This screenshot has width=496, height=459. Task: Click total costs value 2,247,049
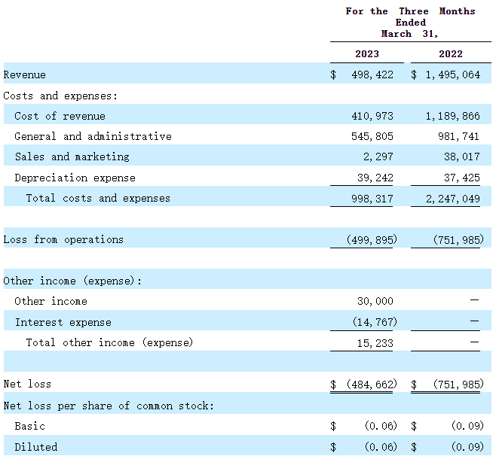tap(453, 199)
